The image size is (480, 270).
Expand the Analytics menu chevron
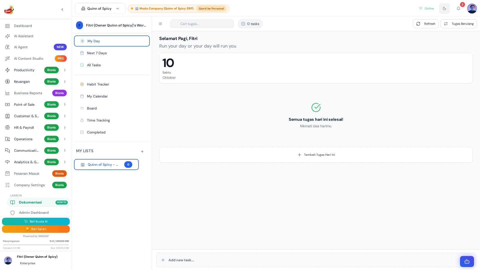pos(65,162)
